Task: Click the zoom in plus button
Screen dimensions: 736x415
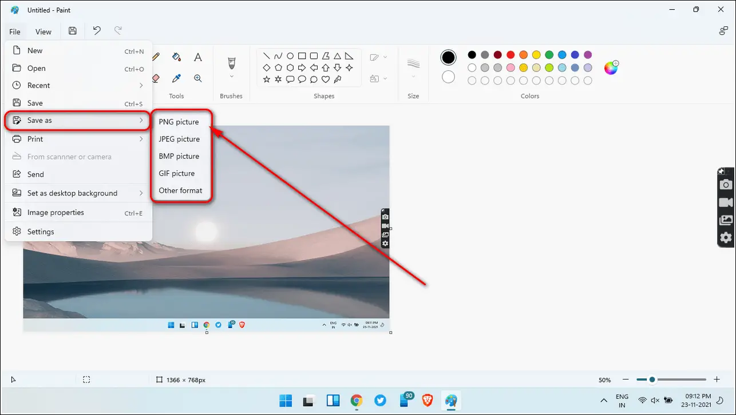Action: pos(717,380)
